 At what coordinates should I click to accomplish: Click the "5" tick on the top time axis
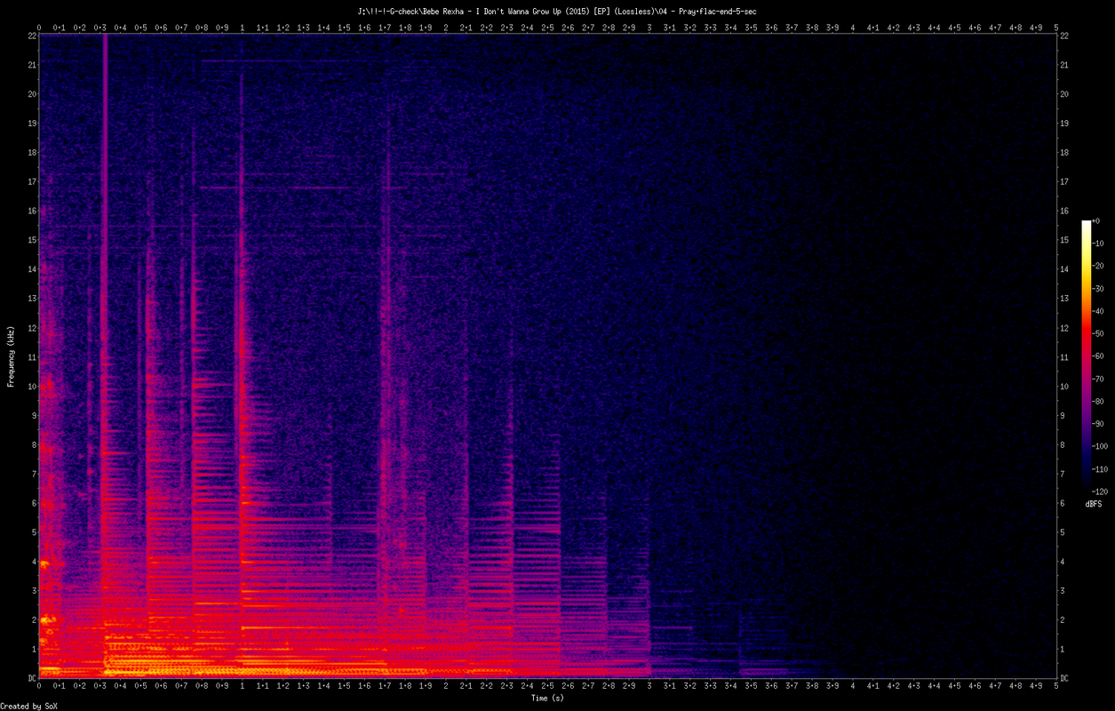point(1056,28)
